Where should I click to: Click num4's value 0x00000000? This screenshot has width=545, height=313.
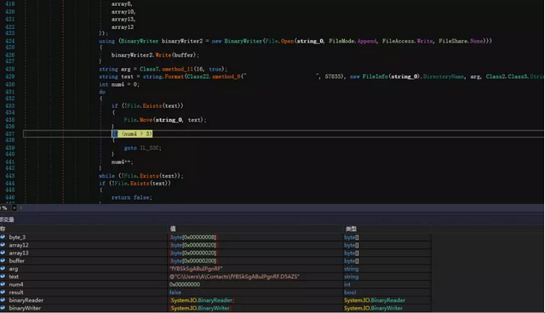[185, 284]
